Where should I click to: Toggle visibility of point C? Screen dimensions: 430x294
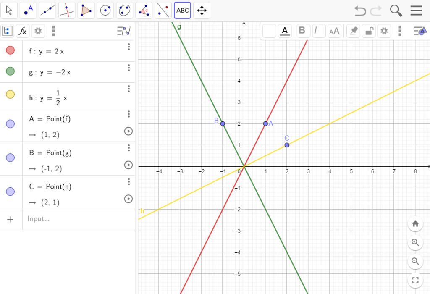pyautogui.click(x=10, y=192)
